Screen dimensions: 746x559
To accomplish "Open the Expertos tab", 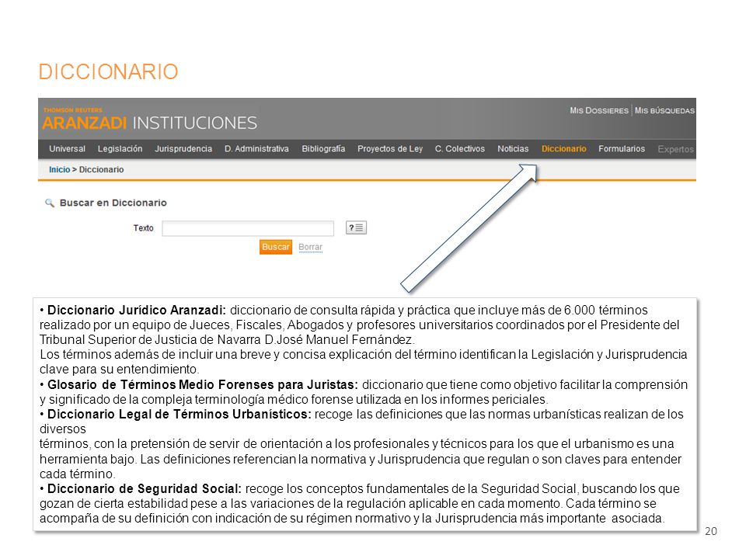I will point(675,149).
